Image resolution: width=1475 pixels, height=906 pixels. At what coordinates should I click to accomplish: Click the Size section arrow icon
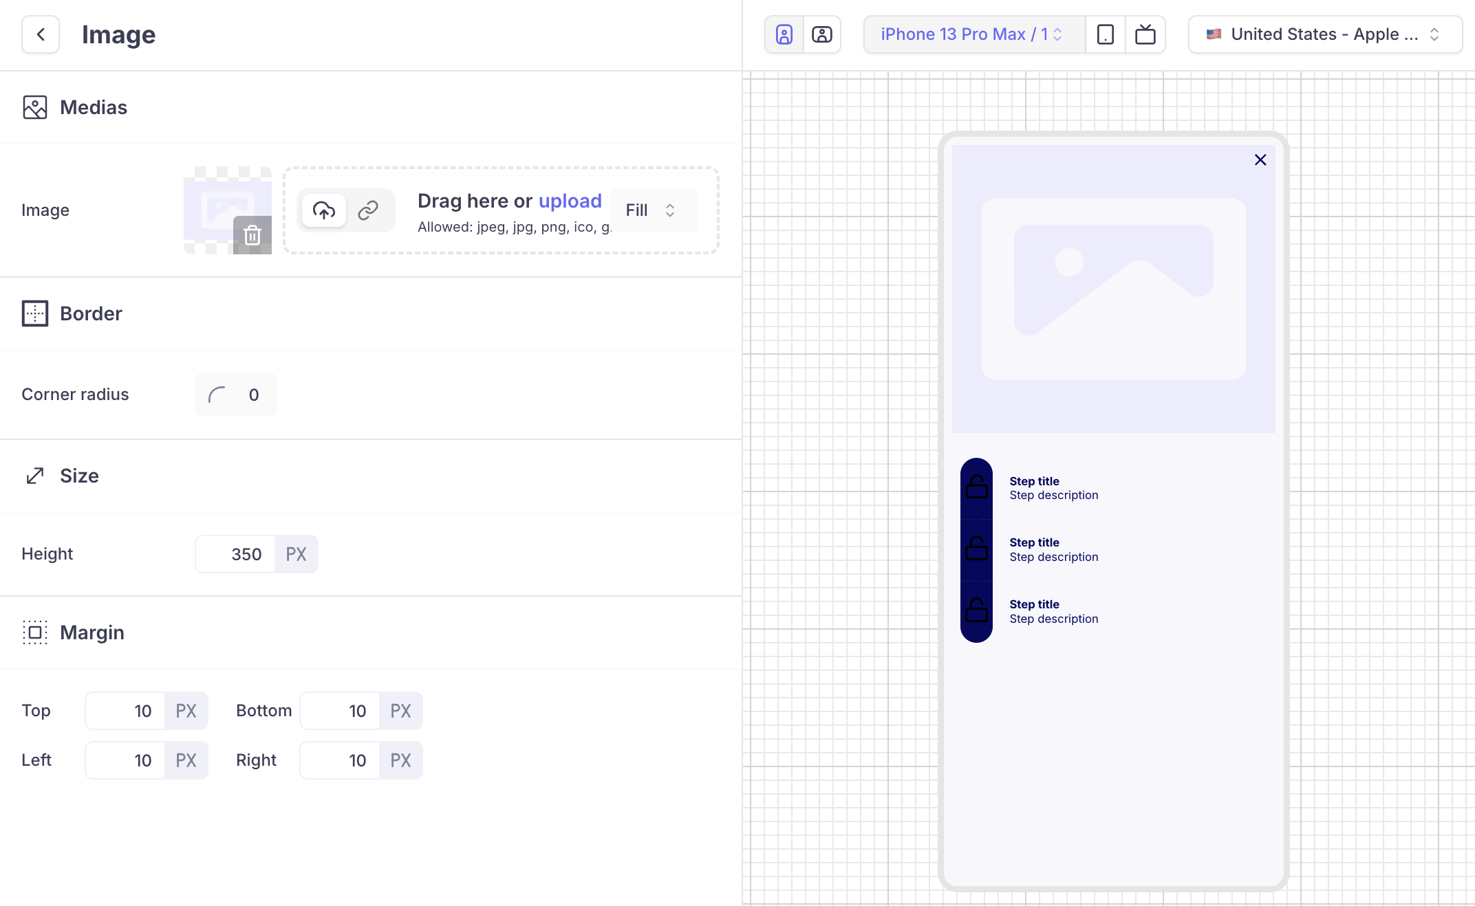[x=35, y=474]
